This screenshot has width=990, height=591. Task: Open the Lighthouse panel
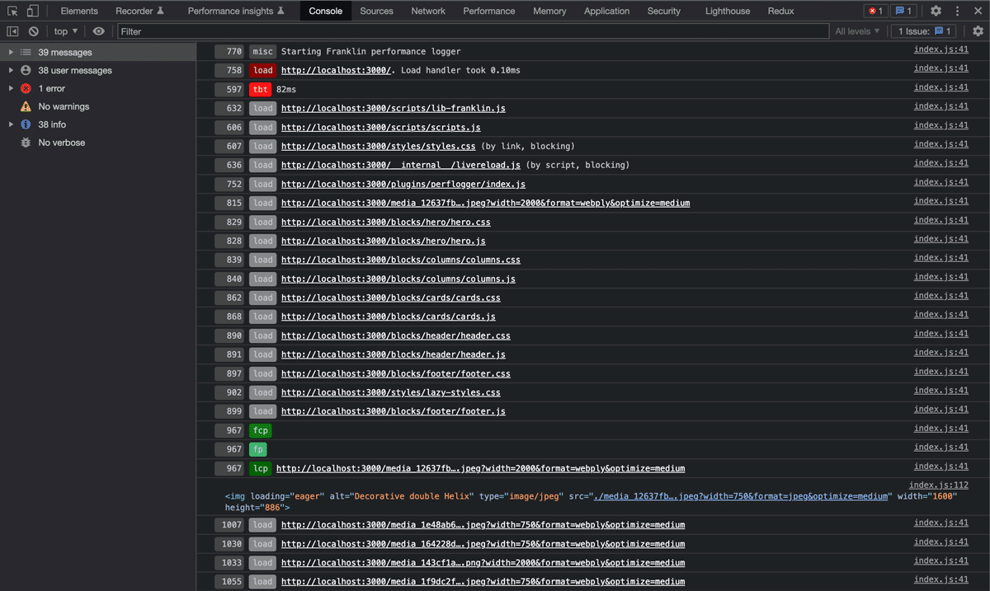point(726,11)
